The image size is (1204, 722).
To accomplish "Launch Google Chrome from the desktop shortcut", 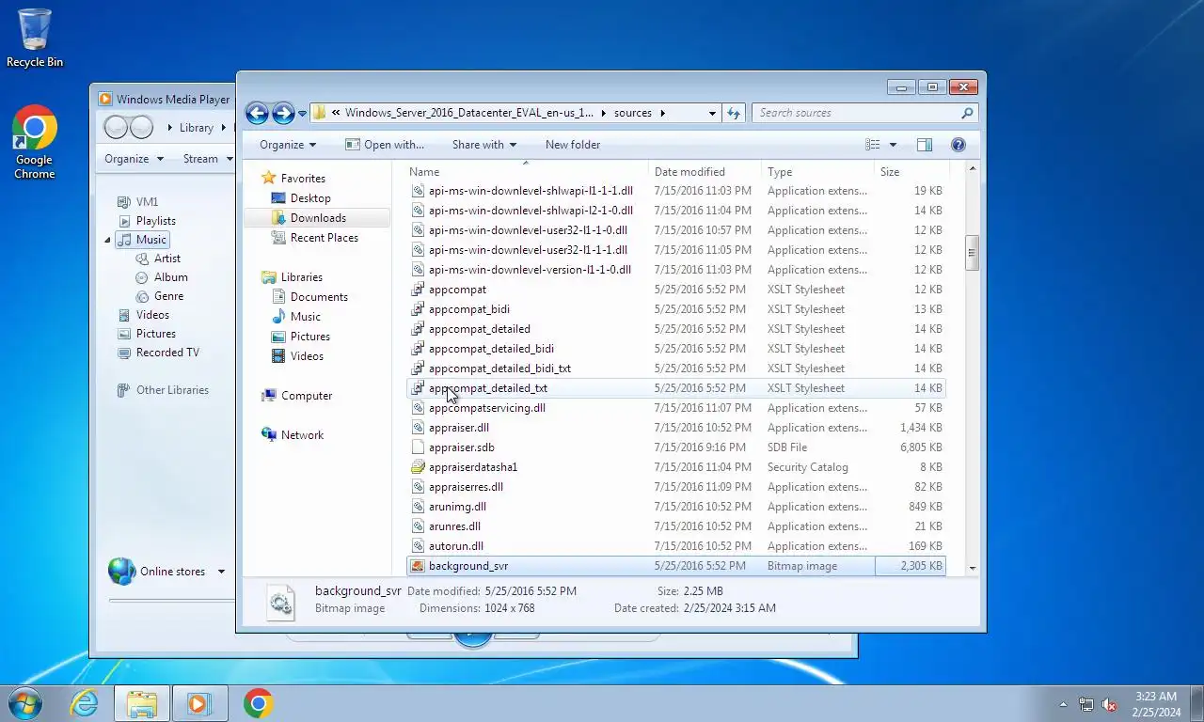I will [35, 142].
